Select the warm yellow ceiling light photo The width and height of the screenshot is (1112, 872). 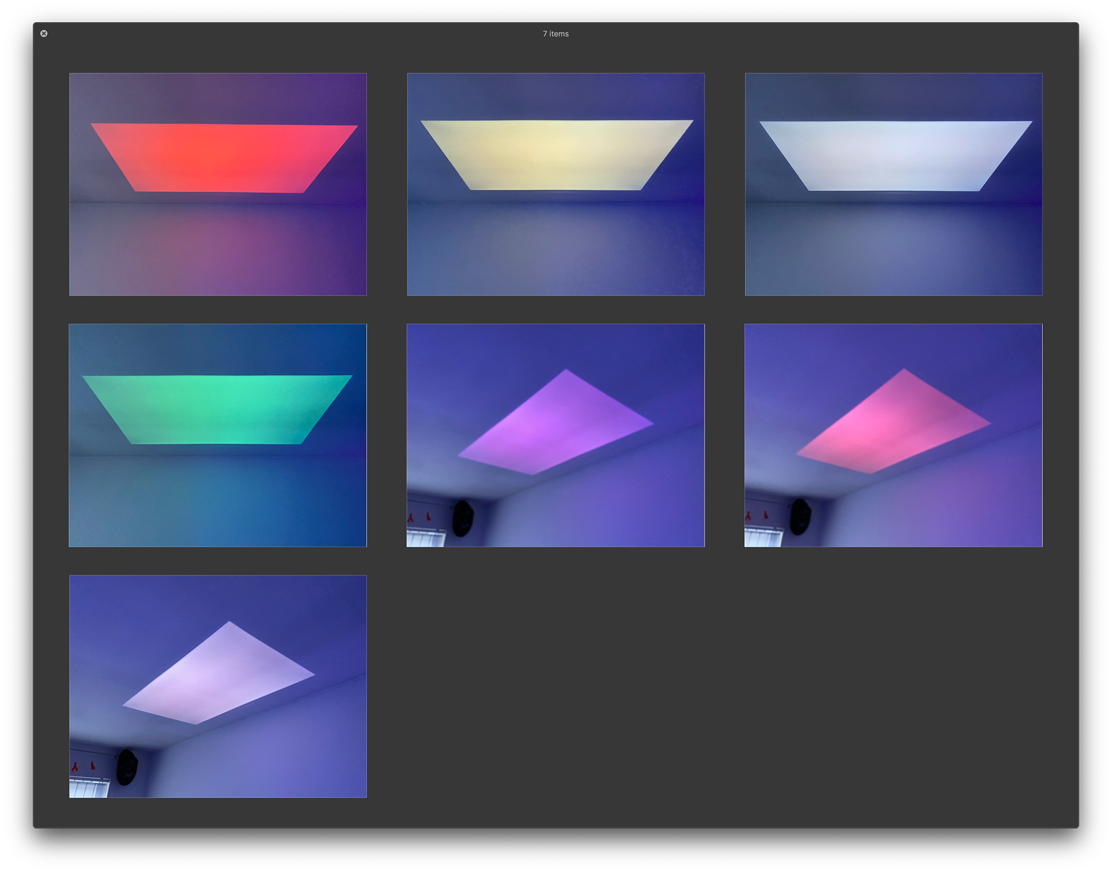point(555,184)
